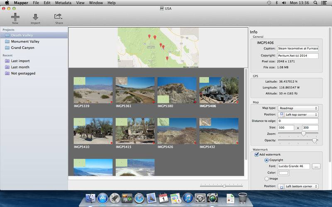Open the Map type Roadmap dropdown
Screen dimensions: 332x207
coord(298,108)
